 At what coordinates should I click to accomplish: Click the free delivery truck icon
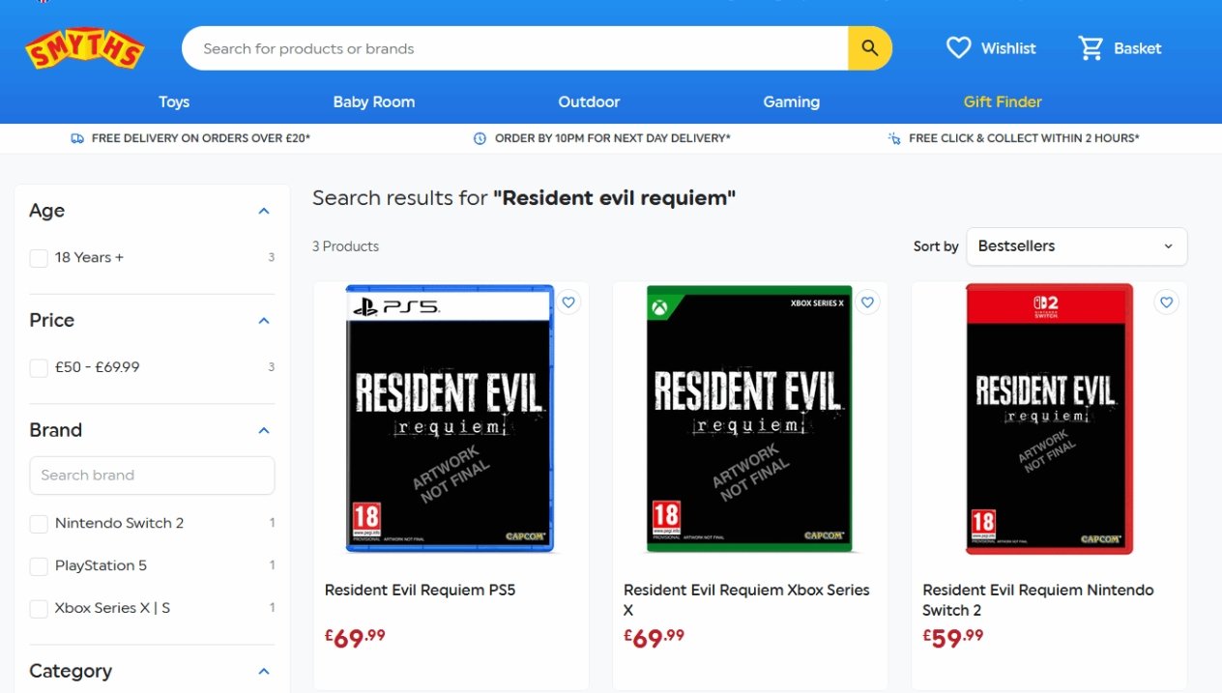tap(77, 138)
